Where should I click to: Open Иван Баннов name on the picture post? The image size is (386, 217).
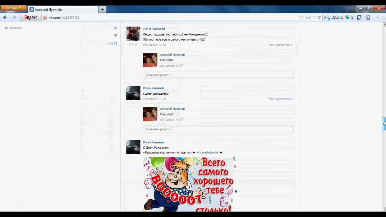153,142
